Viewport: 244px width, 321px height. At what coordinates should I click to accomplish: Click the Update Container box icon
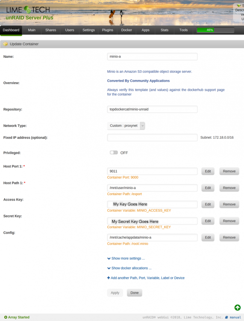pyautogui.click(x=6, y=44)
